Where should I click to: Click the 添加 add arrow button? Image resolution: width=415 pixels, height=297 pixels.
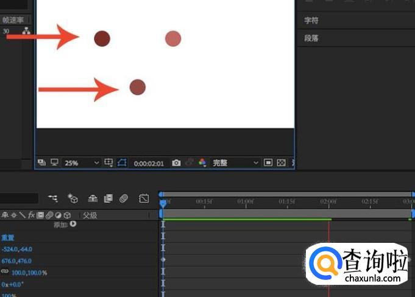(73, 224)
